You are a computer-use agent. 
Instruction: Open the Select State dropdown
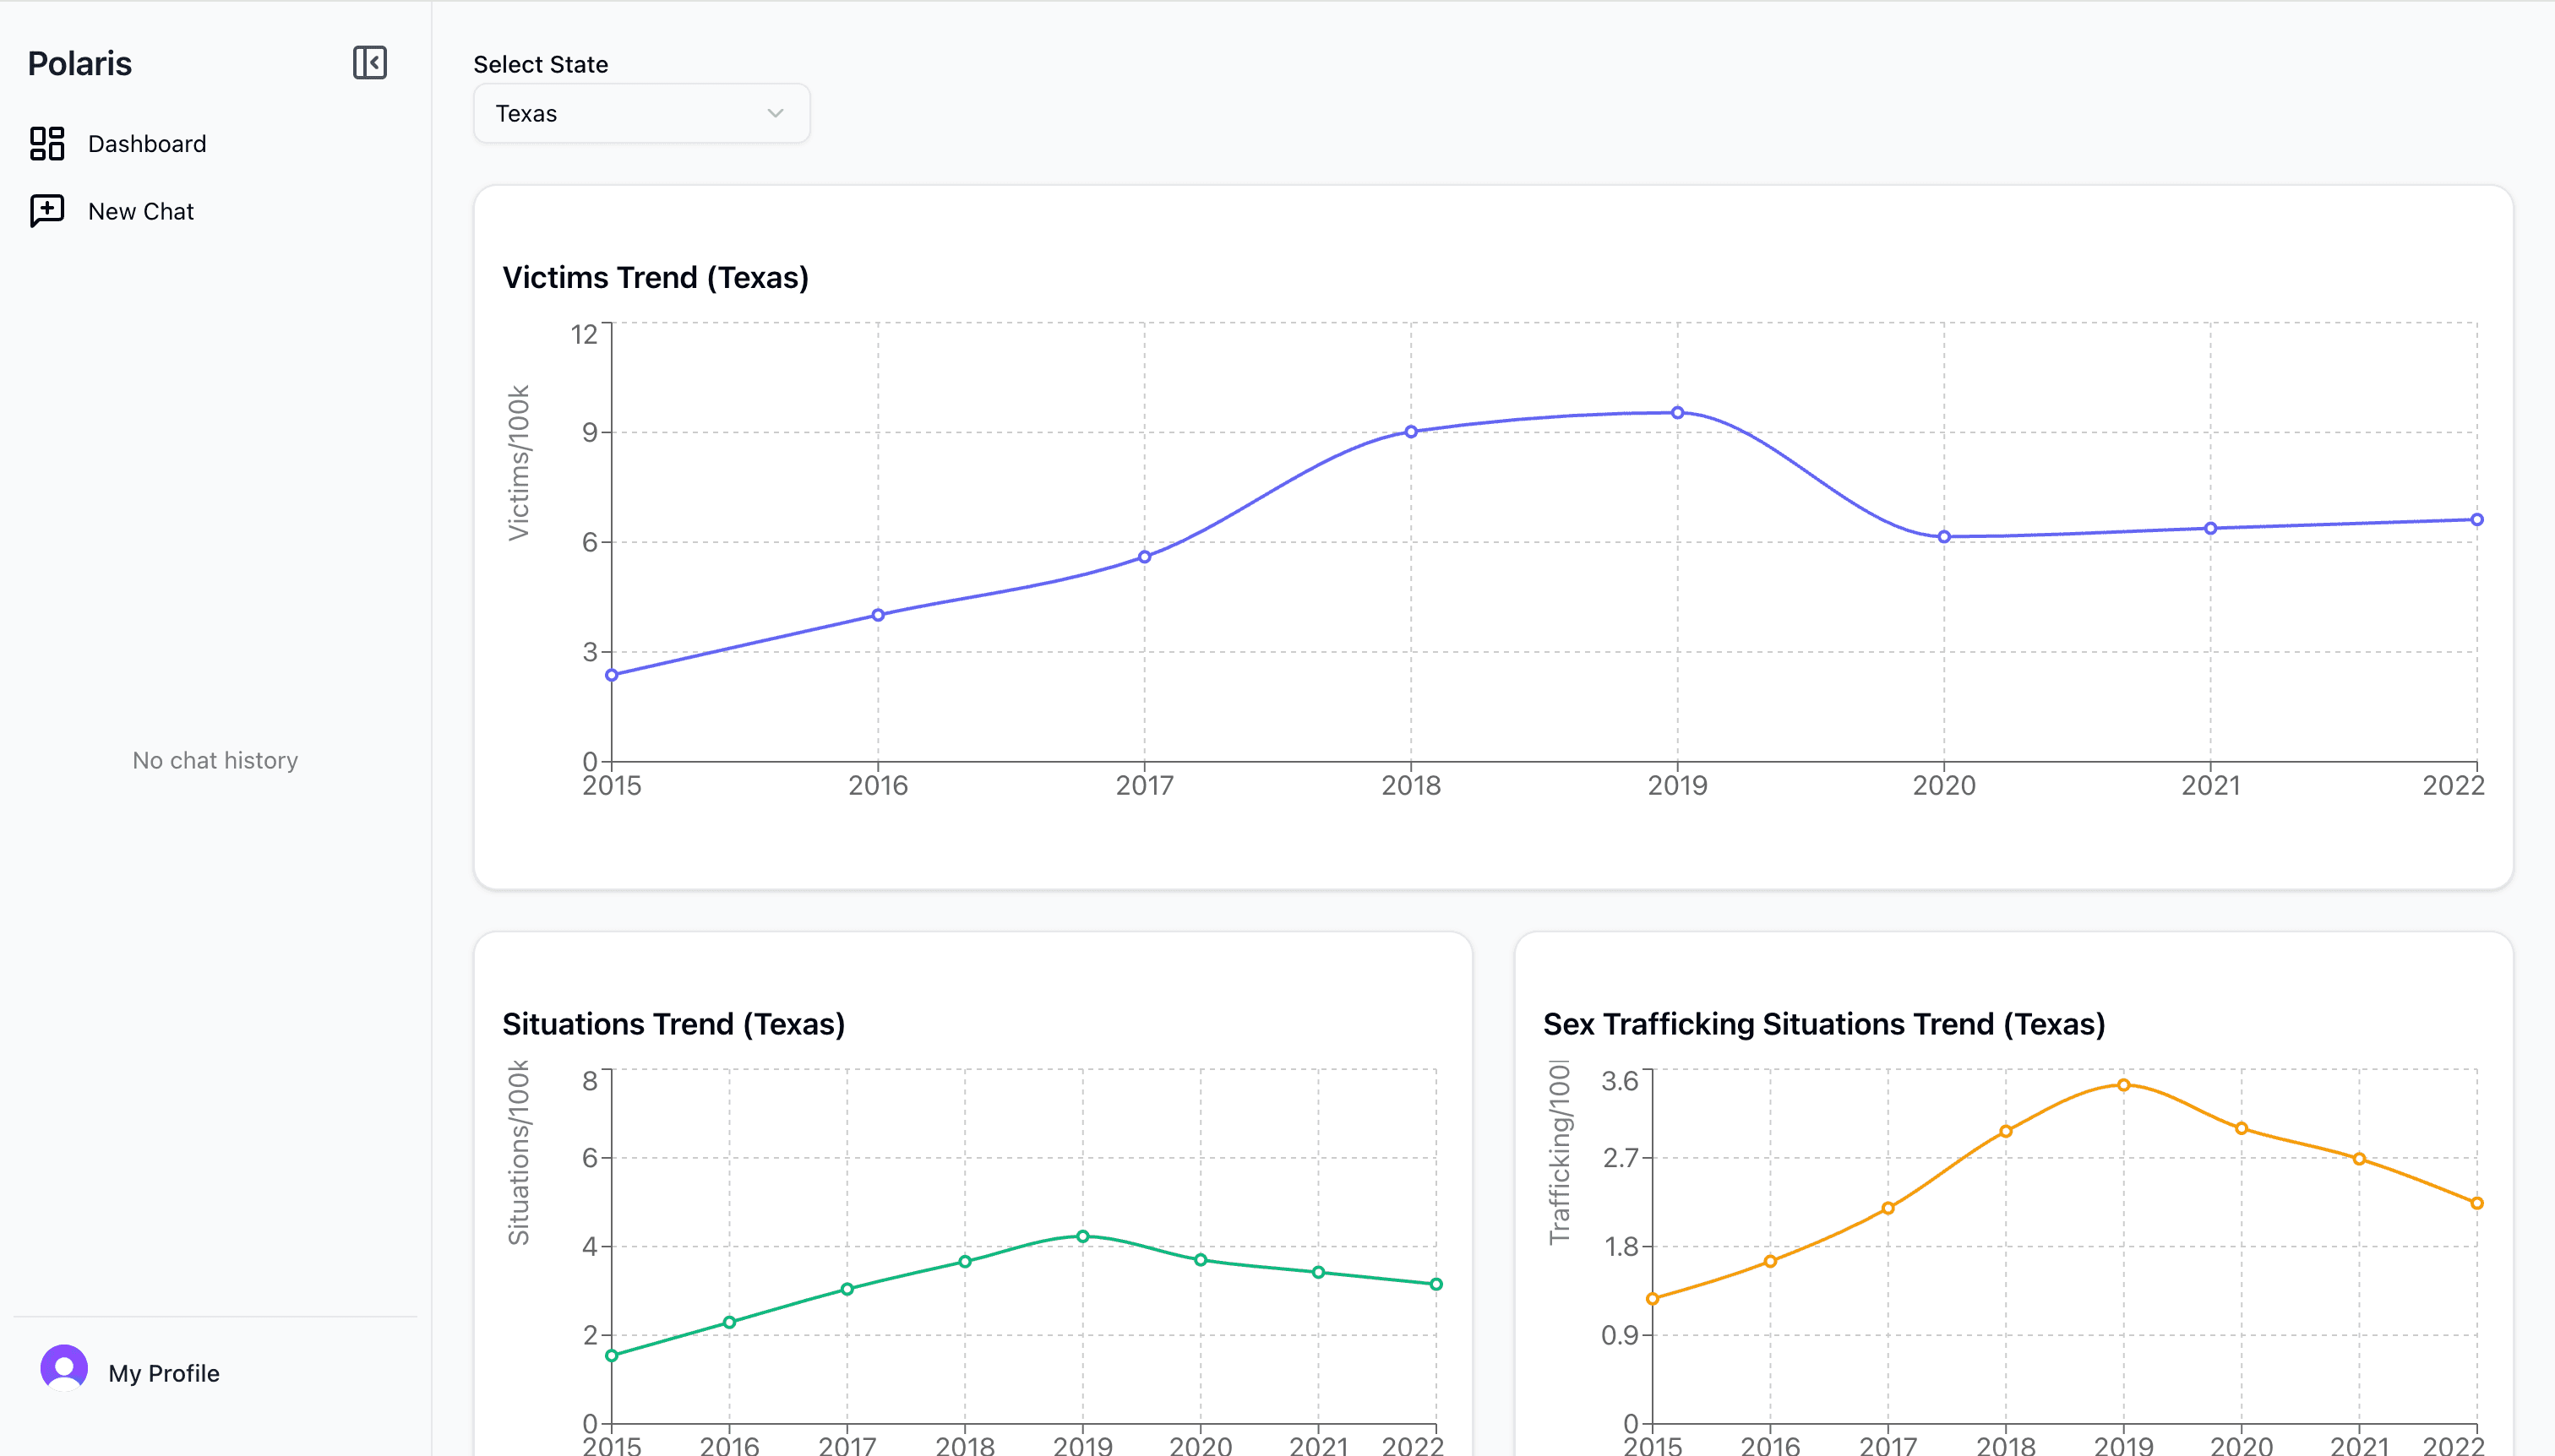[641, 113]
